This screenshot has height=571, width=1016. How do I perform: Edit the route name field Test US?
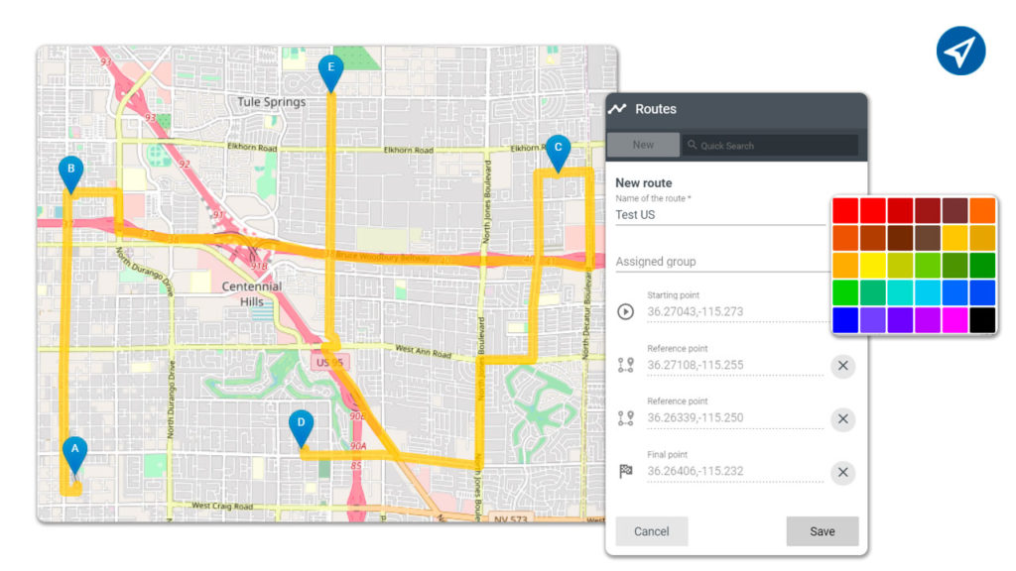point(720,215)
